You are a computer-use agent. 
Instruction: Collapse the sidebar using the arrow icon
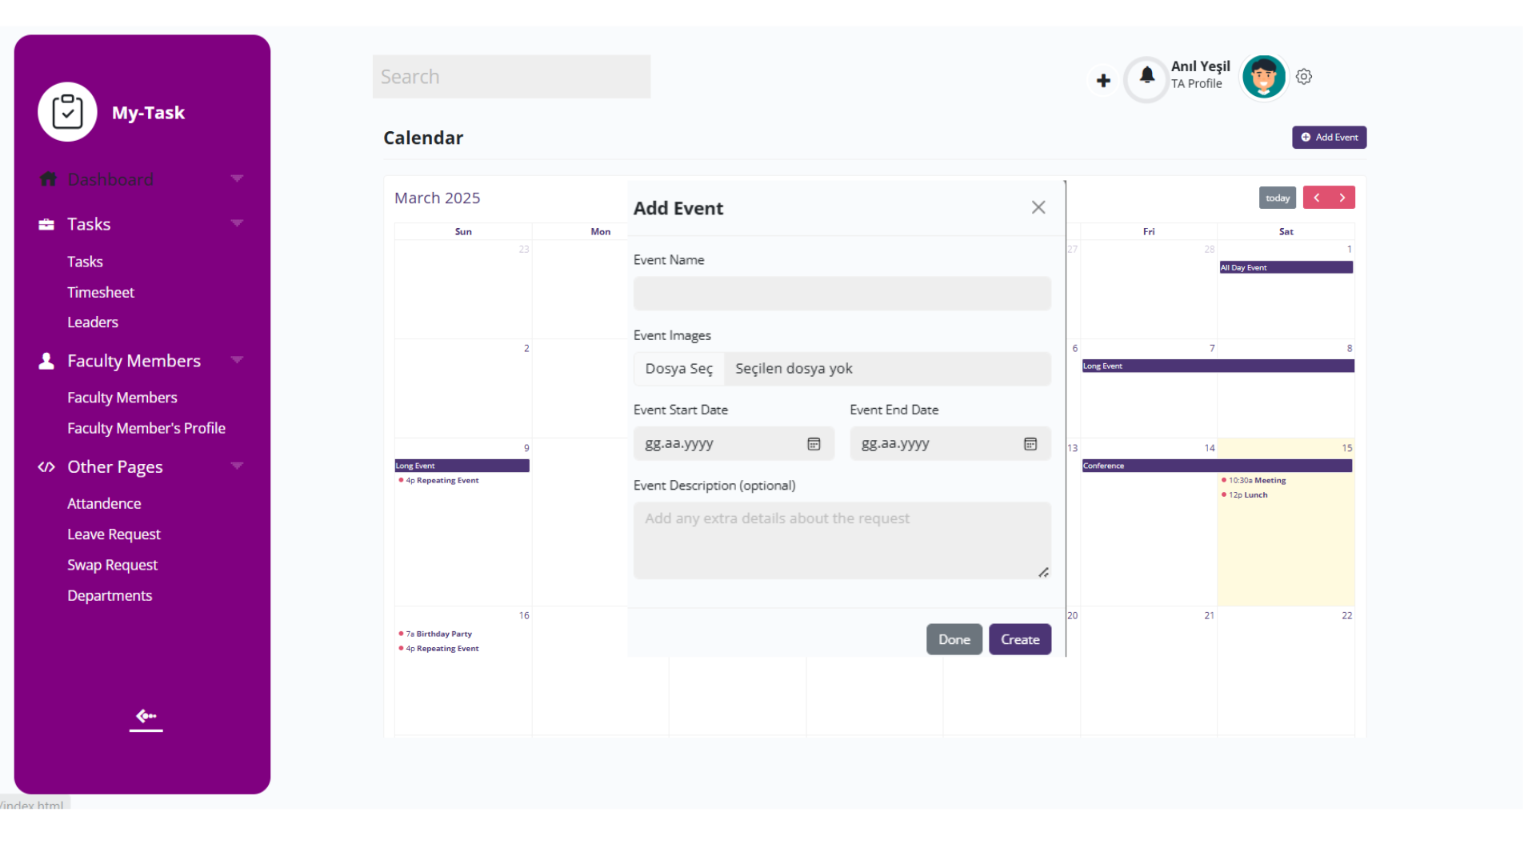tap(146, 717)
